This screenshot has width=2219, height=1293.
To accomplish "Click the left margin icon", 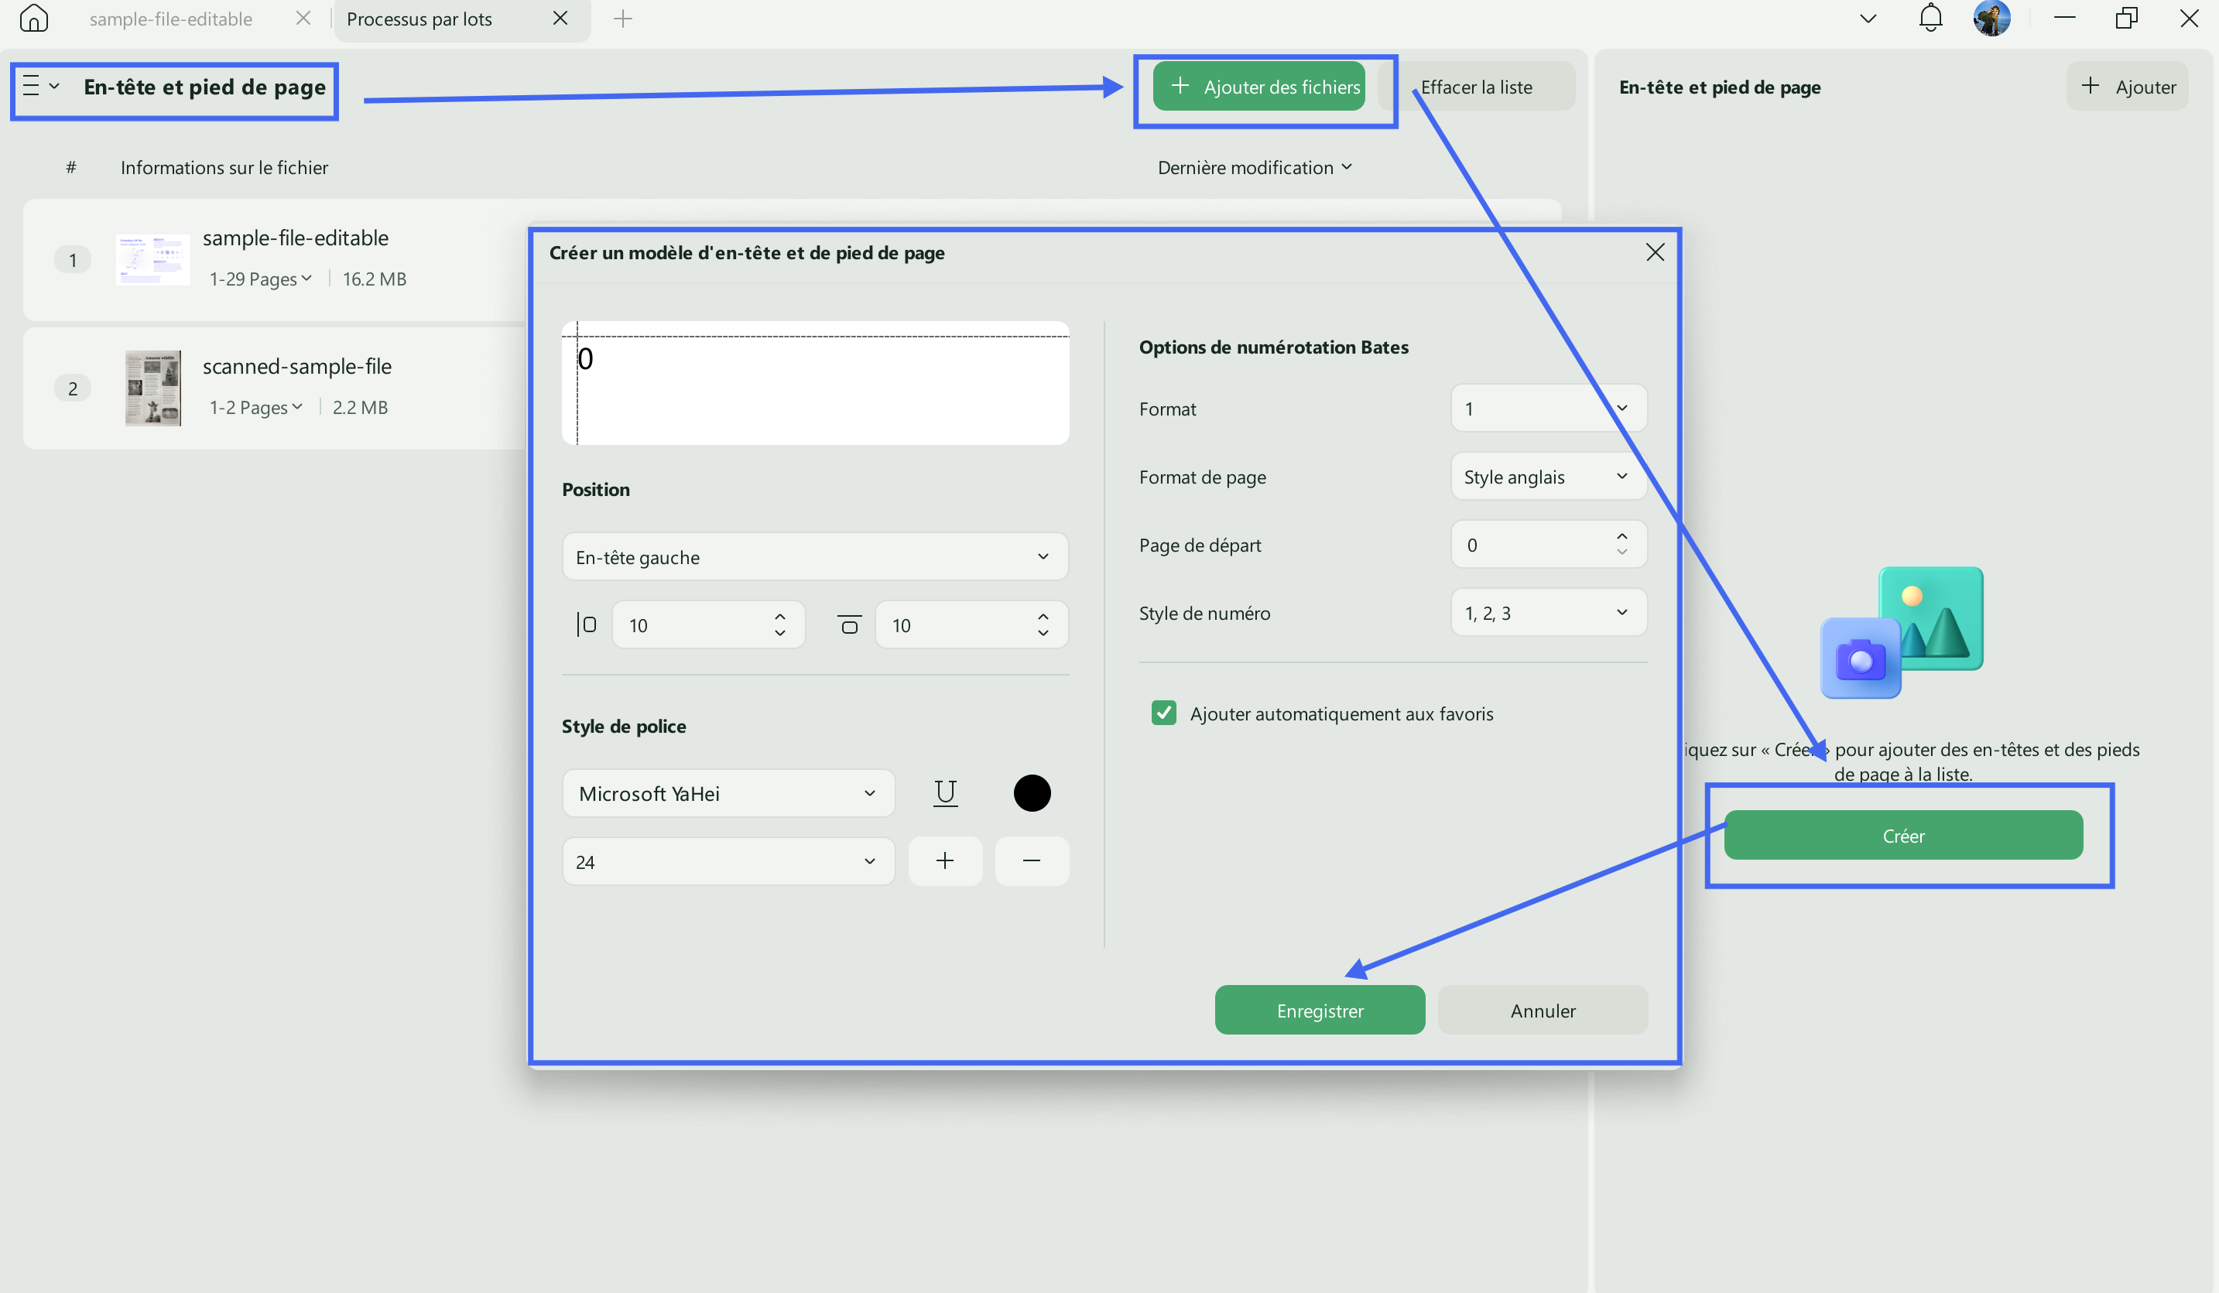I will 587,625.
